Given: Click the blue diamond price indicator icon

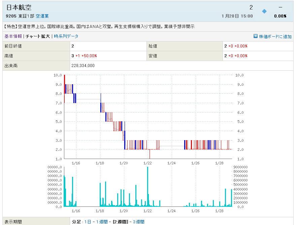Looking at the screenshot, I should click(264, 11).
